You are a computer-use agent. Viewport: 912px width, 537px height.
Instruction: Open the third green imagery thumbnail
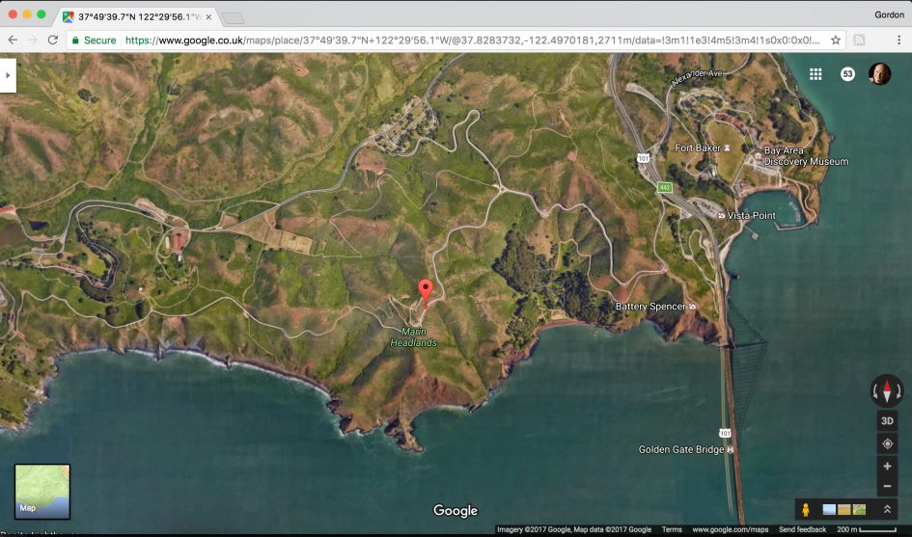coord(859,510)
